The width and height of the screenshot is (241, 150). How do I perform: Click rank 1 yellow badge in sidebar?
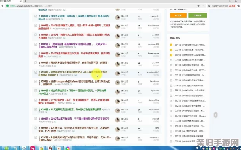[x=171, y=45]
